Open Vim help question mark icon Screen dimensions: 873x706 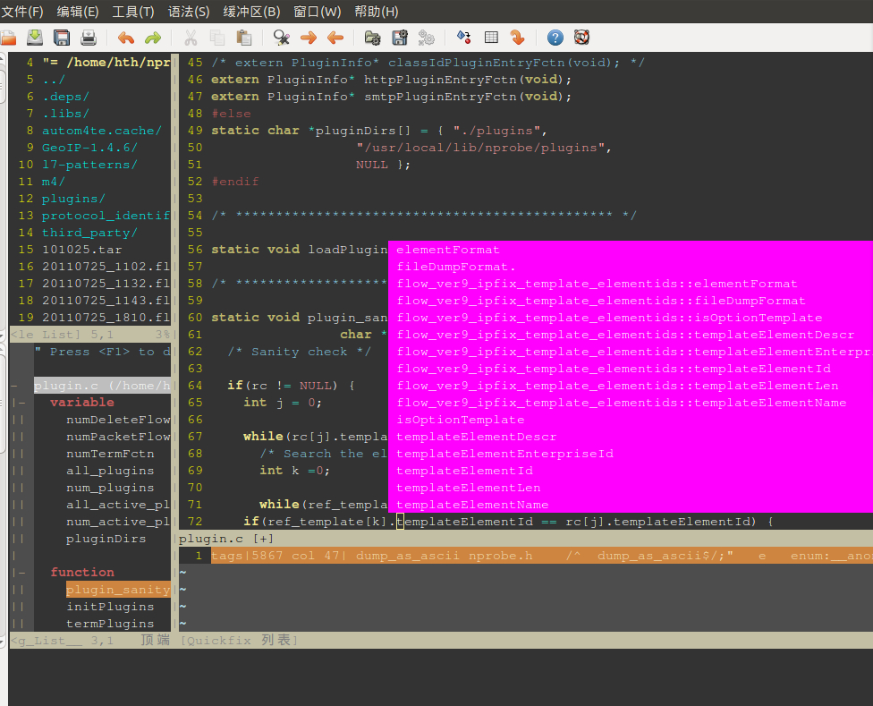(555, 38)
